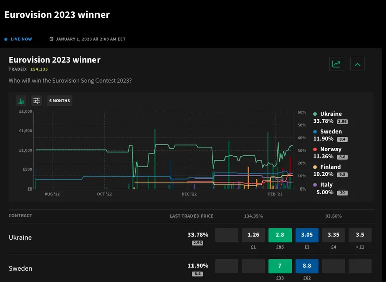Click the OCT '22 chart axis label

click(x=104, y=194)
